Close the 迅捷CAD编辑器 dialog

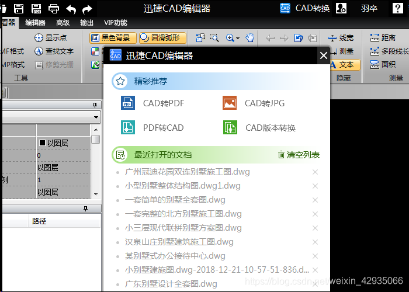pos(324,55)
